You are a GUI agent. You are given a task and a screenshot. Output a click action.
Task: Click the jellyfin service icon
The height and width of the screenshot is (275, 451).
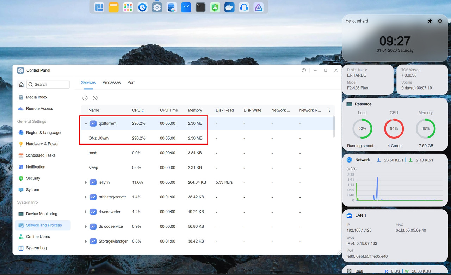tap(93, 182)
